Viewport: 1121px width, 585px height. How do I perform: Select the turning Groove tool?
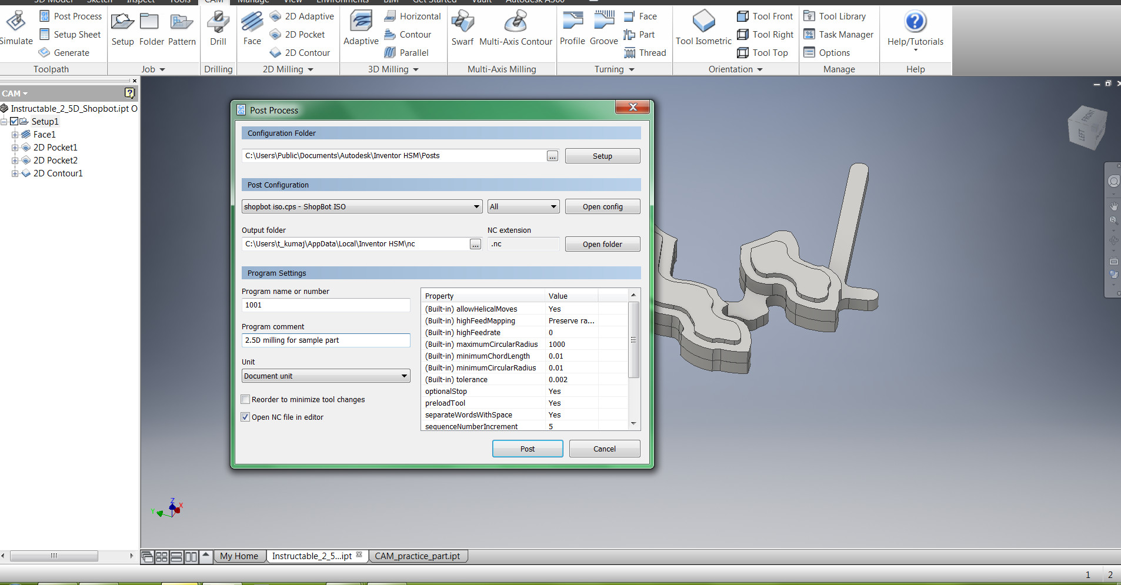[x=603, y=28]
